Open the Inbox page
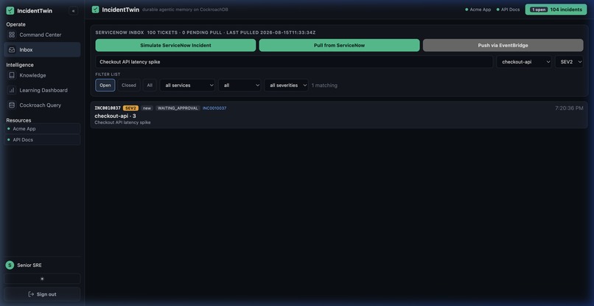This screenshot has width=594, height=306. click(x=42, y=49)
